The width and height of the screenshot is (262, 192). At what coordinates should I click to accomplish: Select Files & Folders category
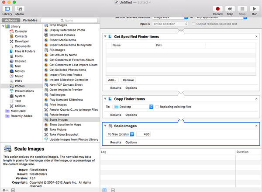[x=25, y=51]
